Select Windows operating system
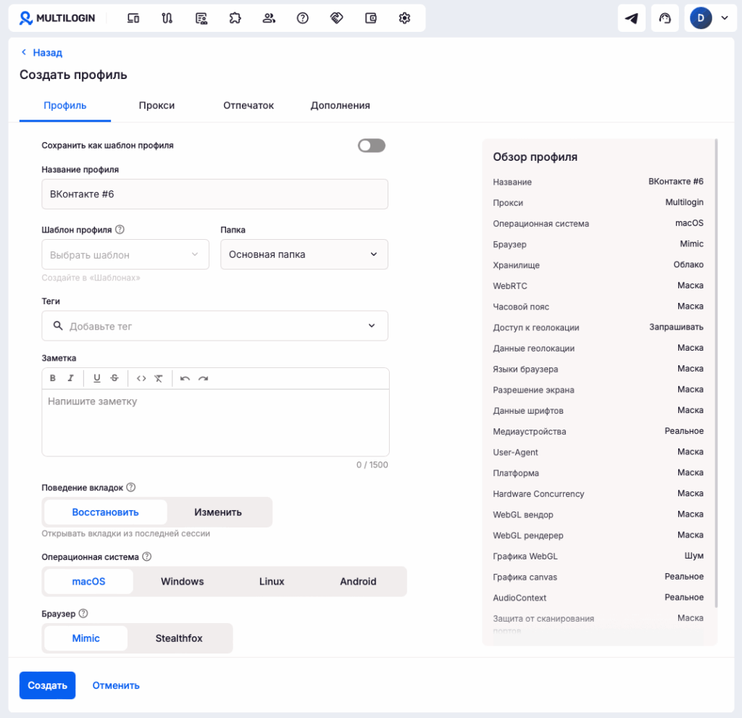This screenshot has width=742, height=718. click(182, 582)
